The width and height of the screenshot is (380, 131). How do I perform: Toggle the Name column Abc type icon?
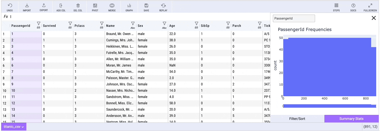[133, 28]
